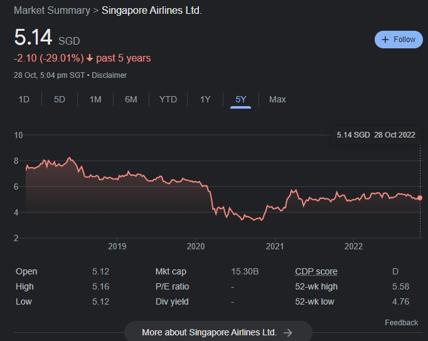Choose the 1M time range tab
428x341 pixels.
[95, 99]
